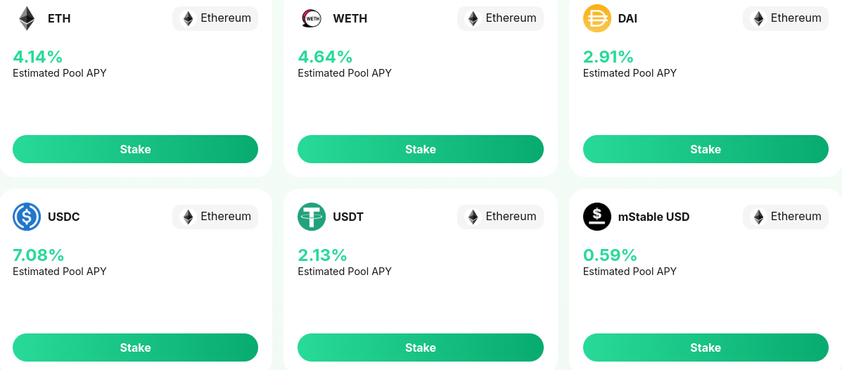Viewport: 842px width, 370px height.
Task: Hit Stake for mStable USD pool
Action: (706, 347)
